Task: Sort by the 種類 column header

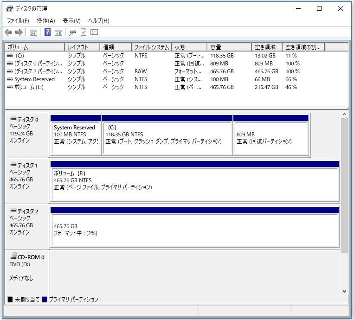Action: coord(116,47)
